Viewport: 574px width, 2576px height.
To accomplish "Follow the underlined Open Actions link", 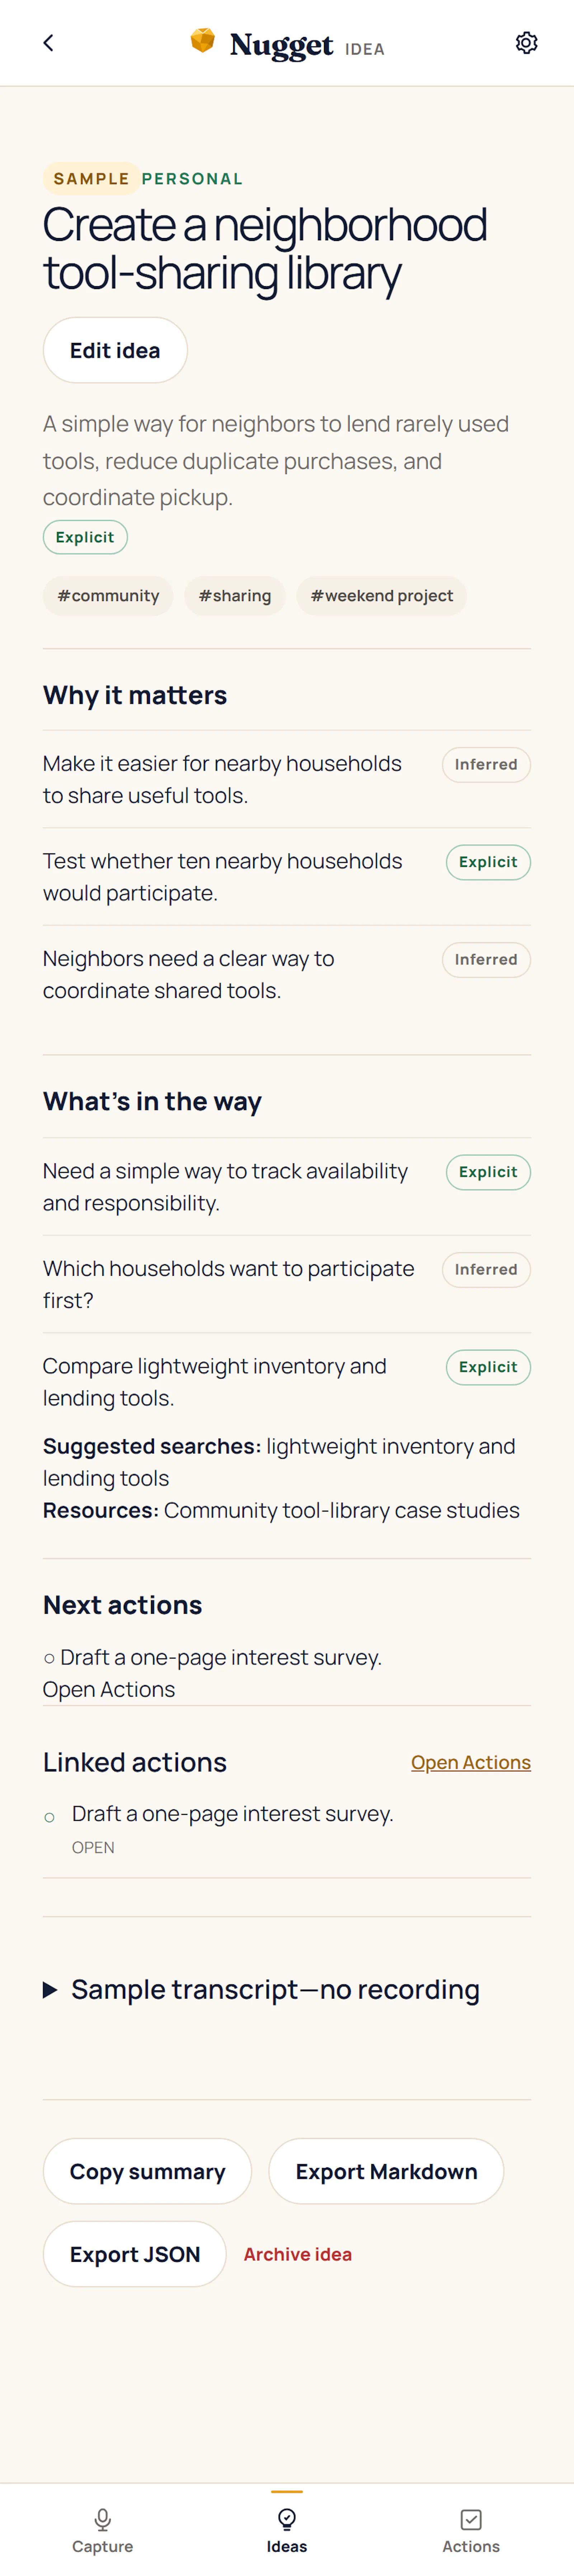I will click(470, 1762).
